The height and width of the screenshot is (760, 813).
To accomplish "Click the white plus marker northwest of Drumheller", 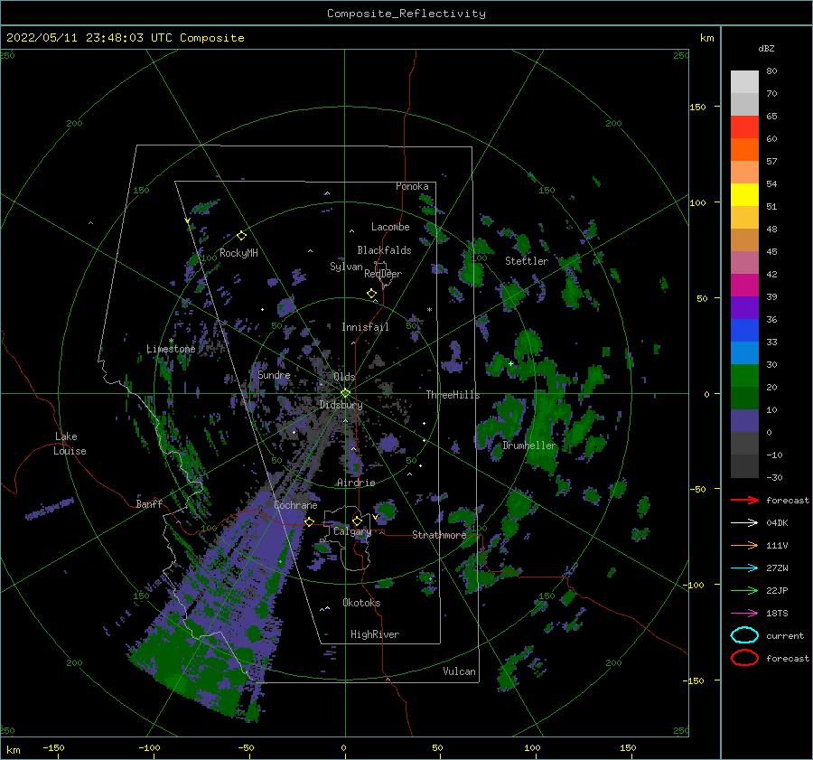I will pyautogui.click(x=510, y=363).
